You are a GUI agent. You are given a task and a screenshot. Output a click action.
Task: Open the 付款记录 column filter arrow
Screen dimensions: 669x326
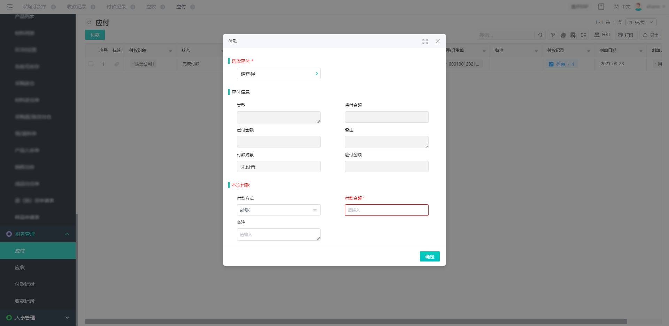[589, 51]
